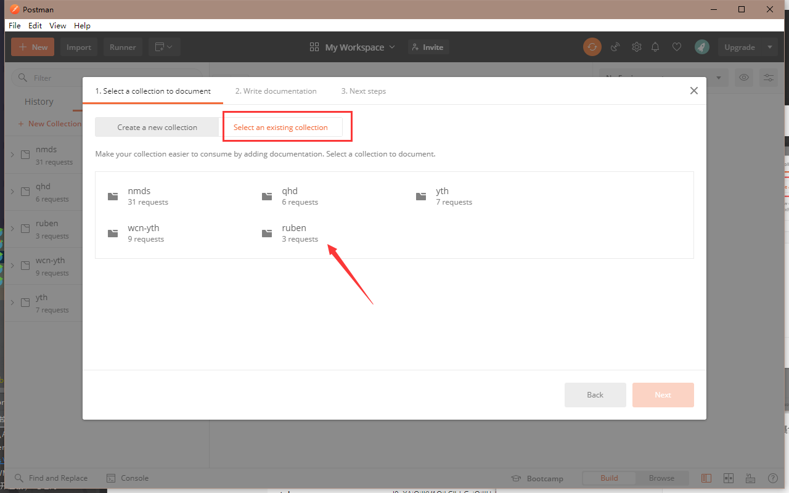Screen dimensions: 789x493
Task: Select the first step tab, Select a collection
Action: 153,91
